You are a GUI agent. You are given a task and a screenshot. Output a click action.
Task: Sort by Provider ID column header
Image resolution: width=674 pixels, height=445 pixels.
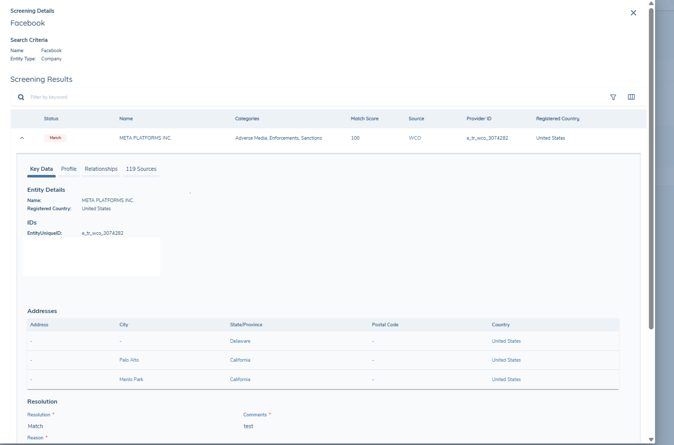479,119
